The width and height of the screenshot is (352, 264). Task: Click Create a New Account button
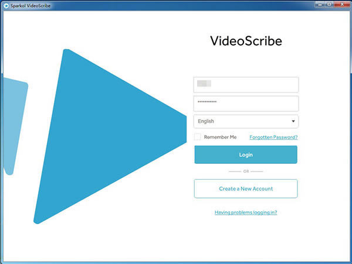click(x=246, y=188)
